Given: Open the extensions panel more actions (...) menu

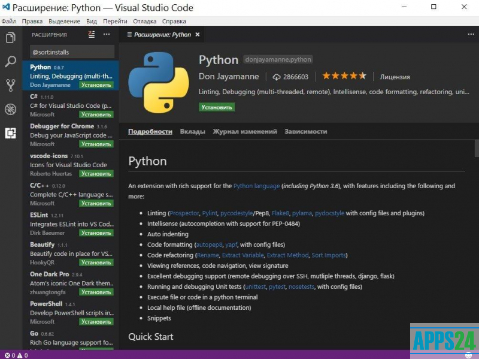Looking at the screenshot, I should pyautogui.click(x=108, y=35).
